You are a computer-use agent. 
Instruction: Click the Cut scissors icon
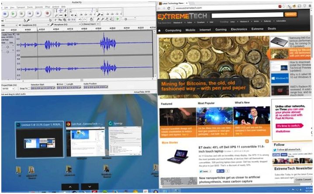(55, 20)
